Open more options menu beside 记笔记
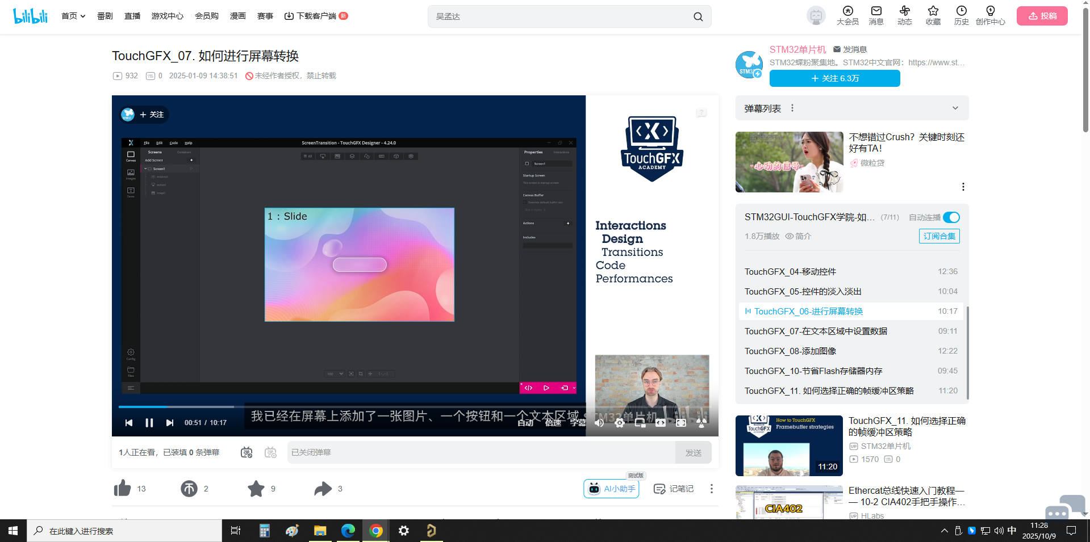Viewport: 1090px width, 542px height. pyautogui.click(x=711, y=489)
